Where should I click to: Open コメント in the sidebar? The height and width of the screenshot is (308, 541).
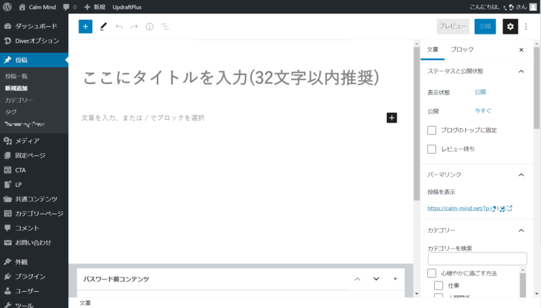pos(34,228)
